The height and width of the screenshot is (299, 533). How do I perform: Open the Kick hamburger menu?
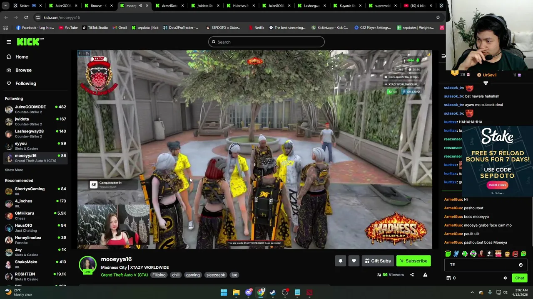tap(9, 42)
